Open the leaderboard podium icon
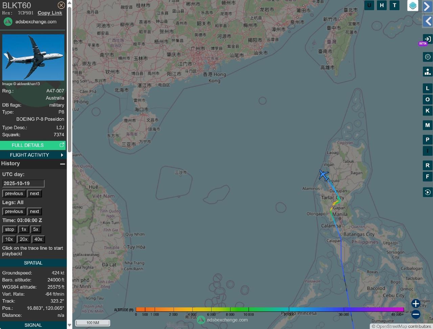Screen dimensions: 433x329 (428, 72)
